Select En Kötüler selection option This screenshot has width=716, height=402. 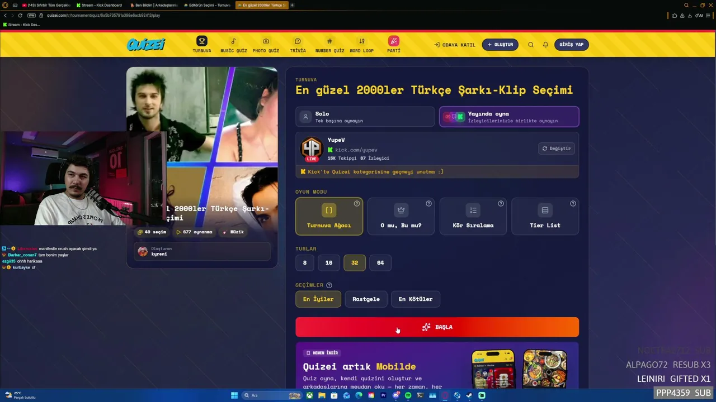[416, 299]
